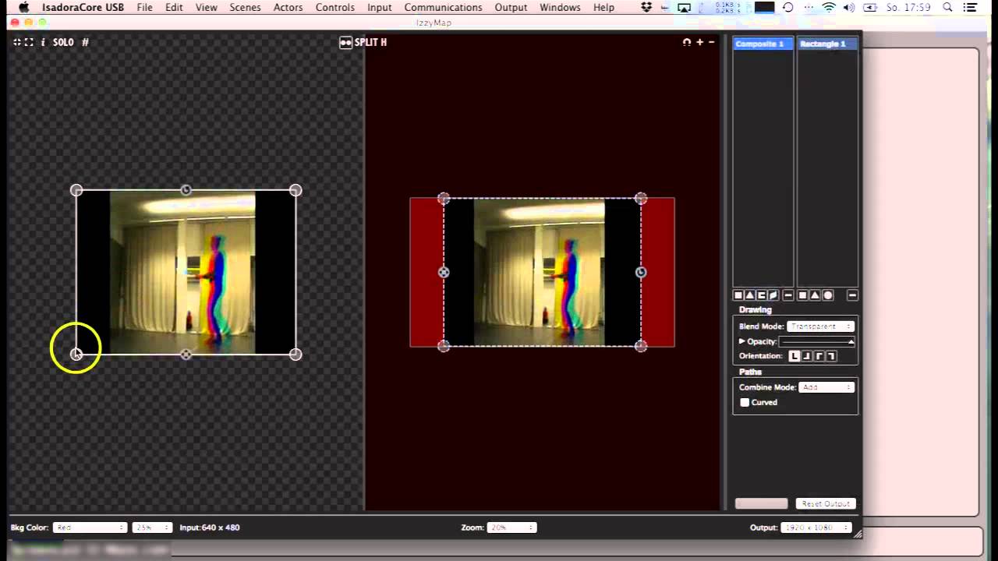
Task: Open the Blend Mode dropdown
Action: (820, 326)
